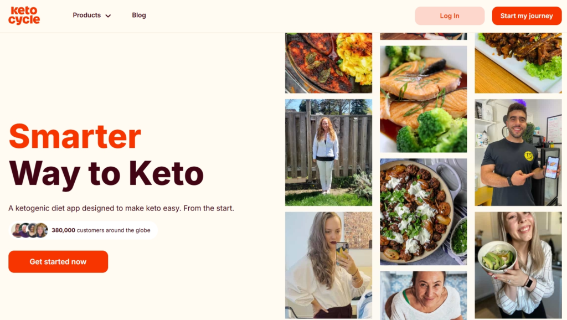Click the Log In button
The width and height of the screenshot is (567, 320).
[x=450, y=16]
